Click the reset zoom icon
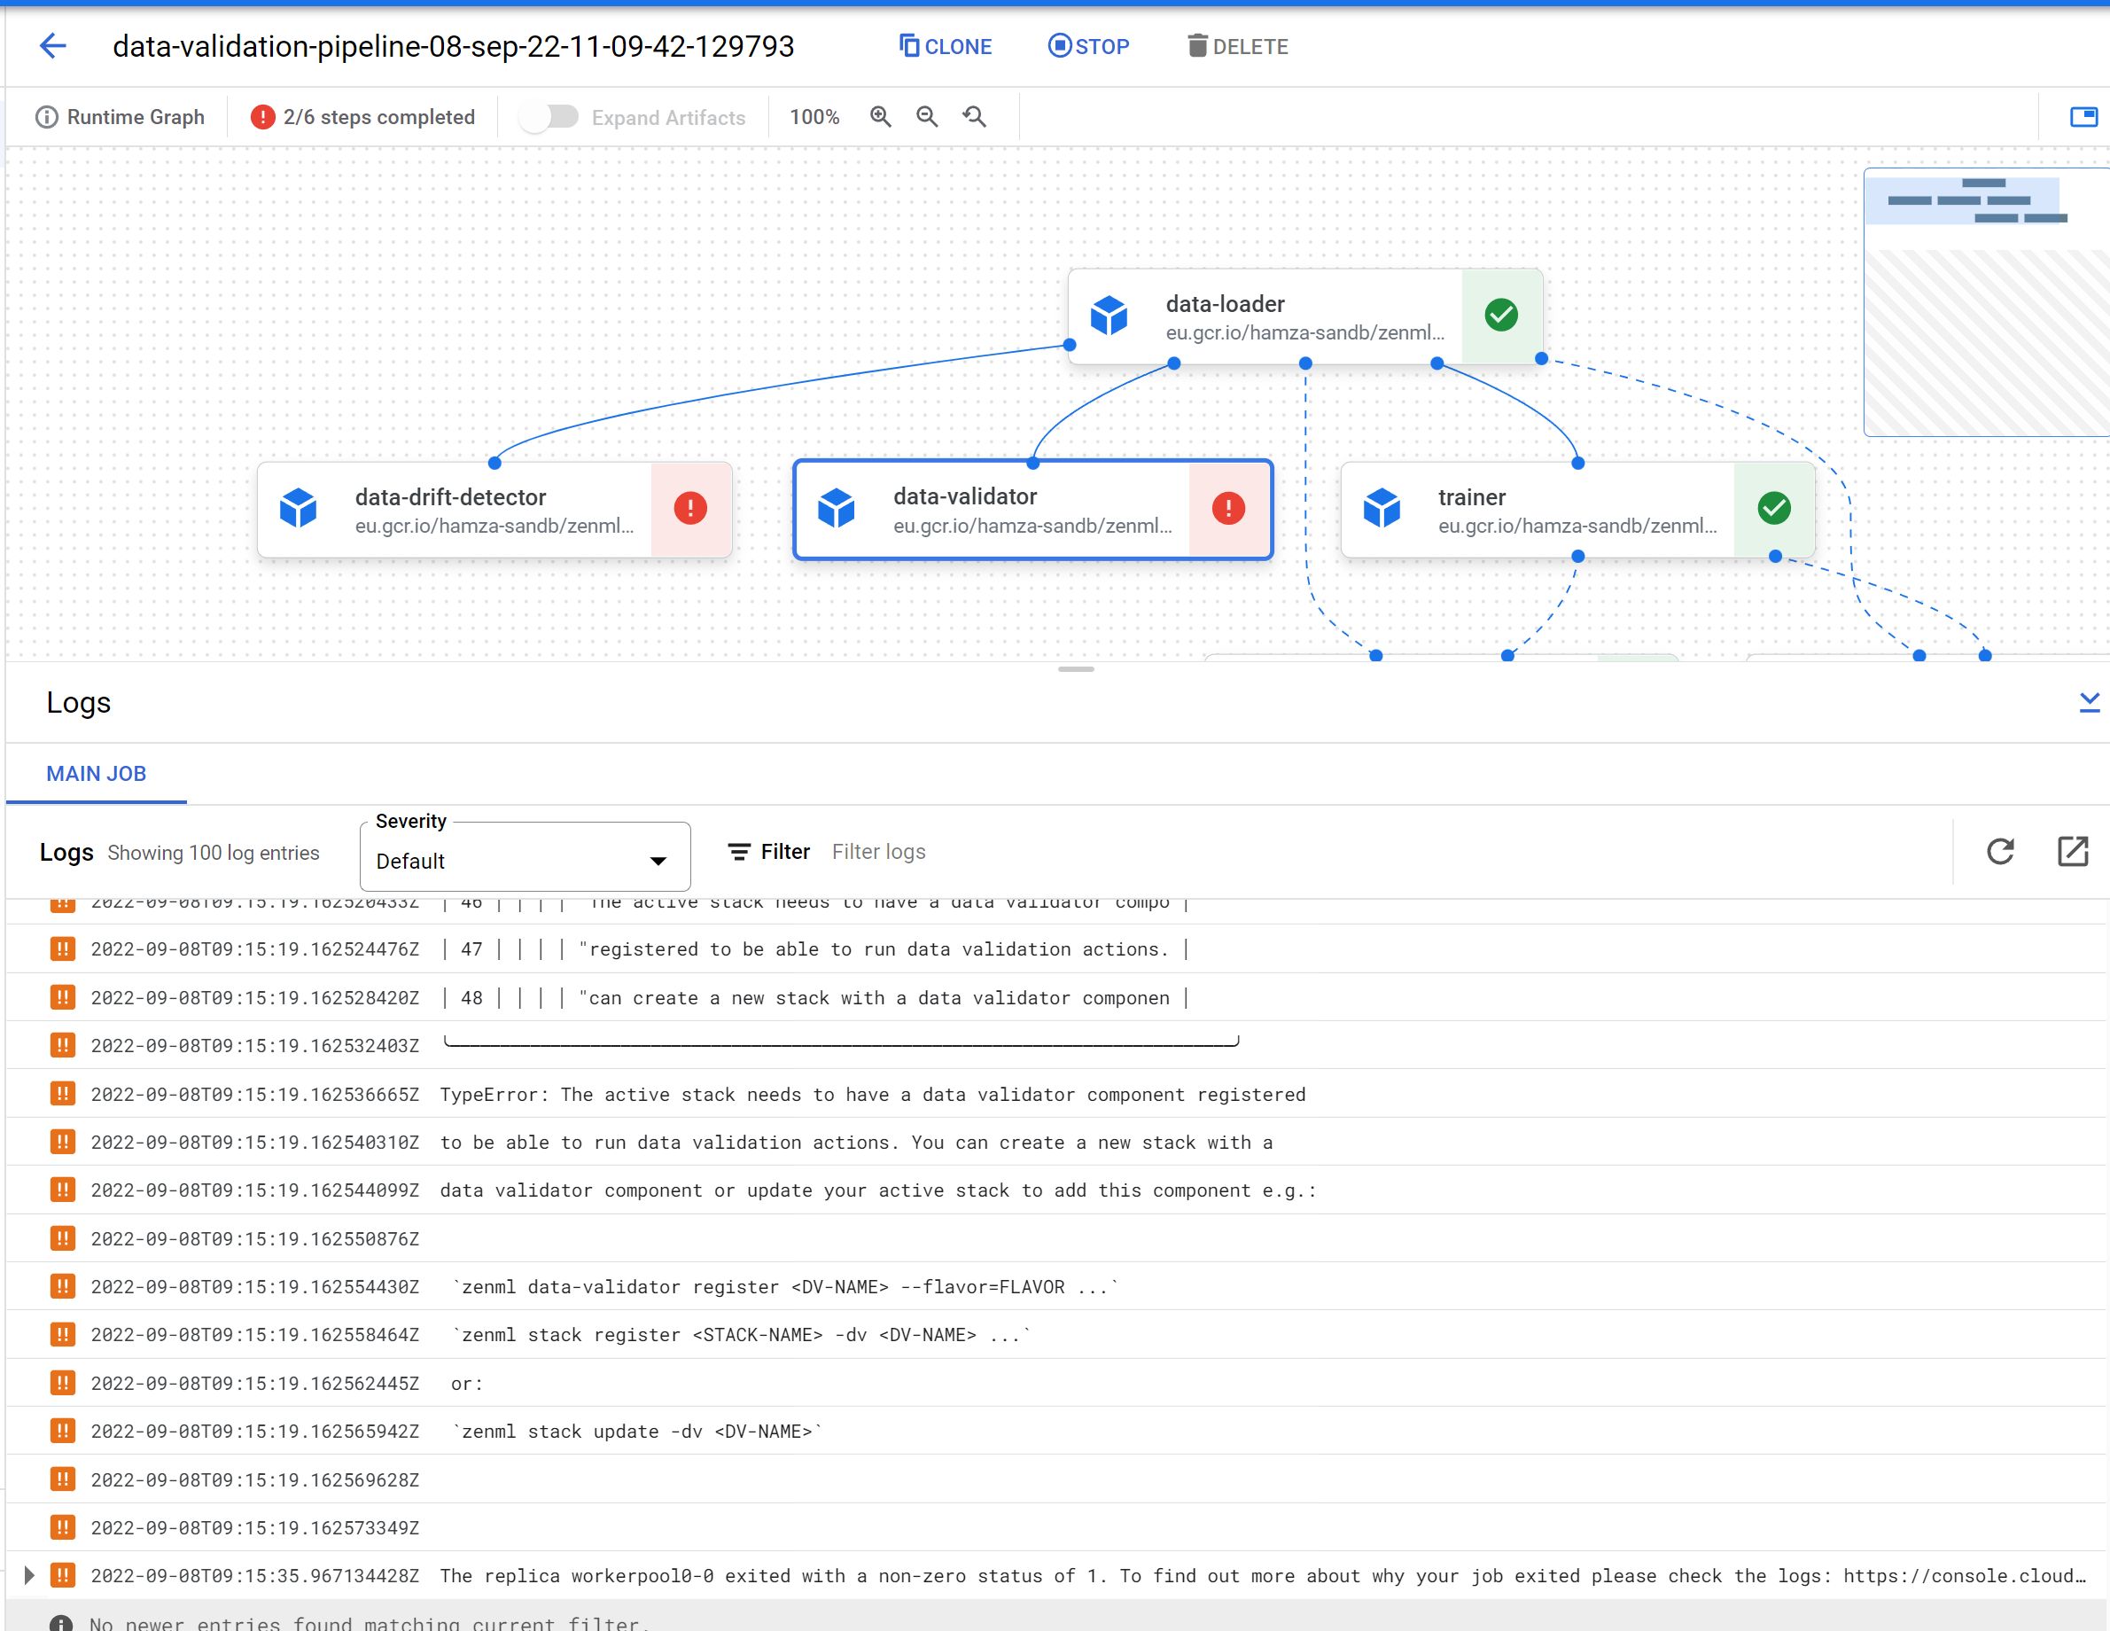This screenshot has height=1631, width=2110. (x=974, y=117)
